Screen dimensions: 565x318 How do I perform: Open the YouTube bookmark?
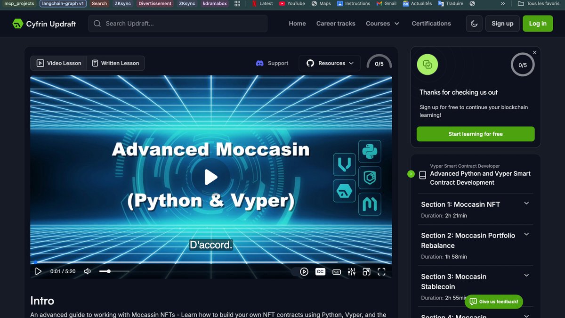click(x=291, y=3)
